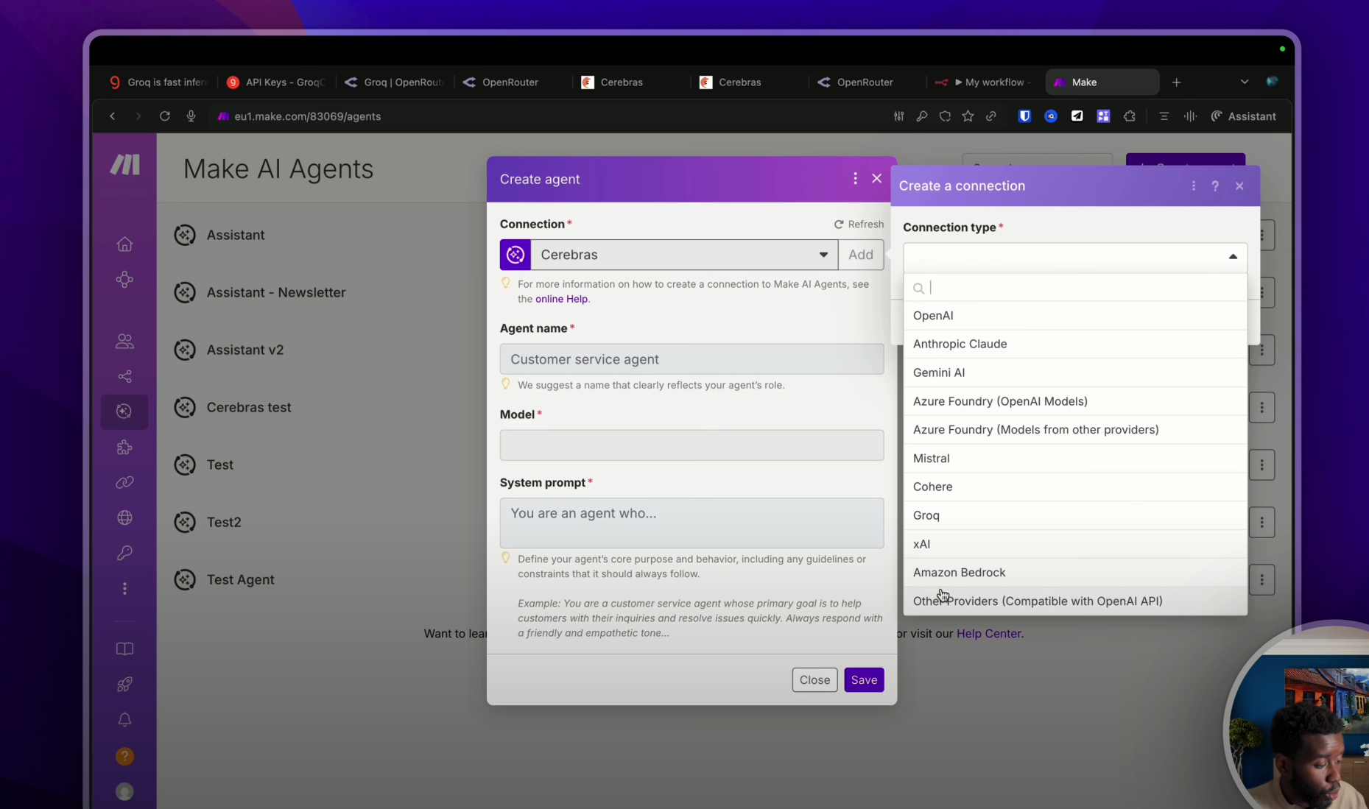Click the Save button
Screen dimensions: 1369x809
864,680
